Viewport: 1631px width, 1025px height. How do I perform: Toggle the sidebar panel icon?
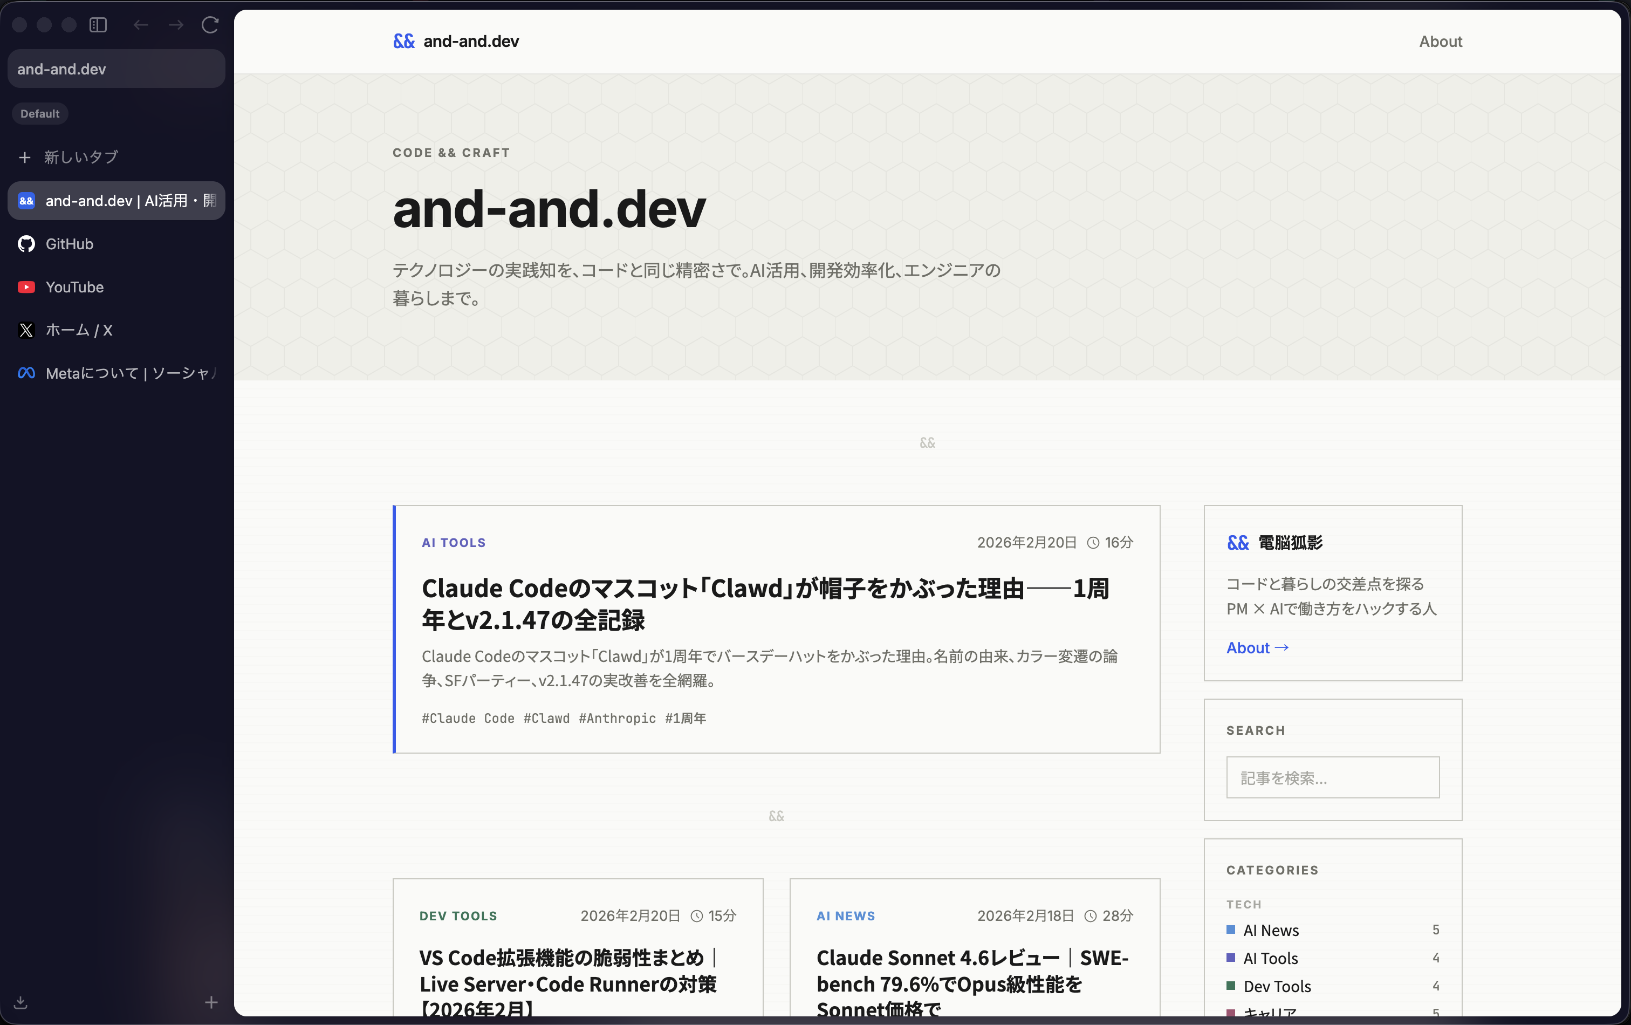[x=98, y=25]
